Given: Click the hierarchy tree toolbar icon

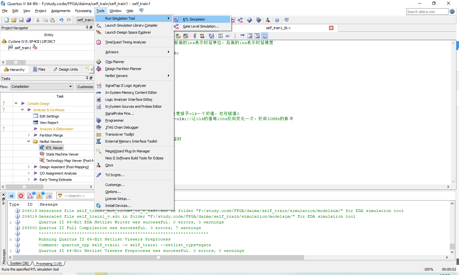Looking at the screenshot, I should (x=268, y=20).
